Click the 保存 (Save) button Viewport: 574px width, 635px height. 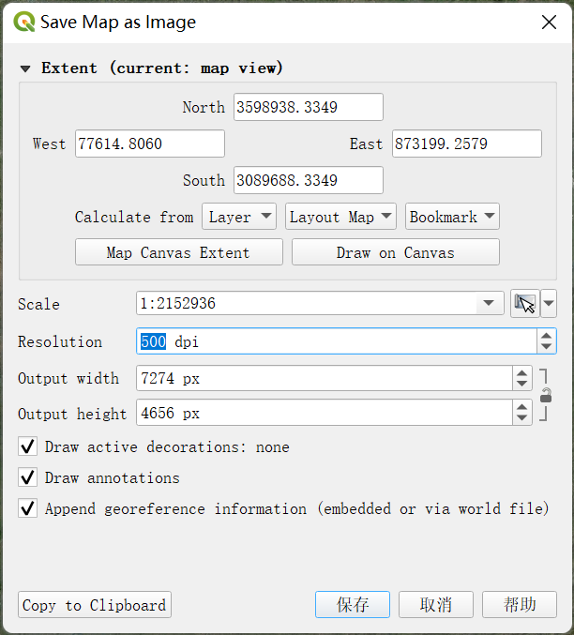click(x=353, y=605)
